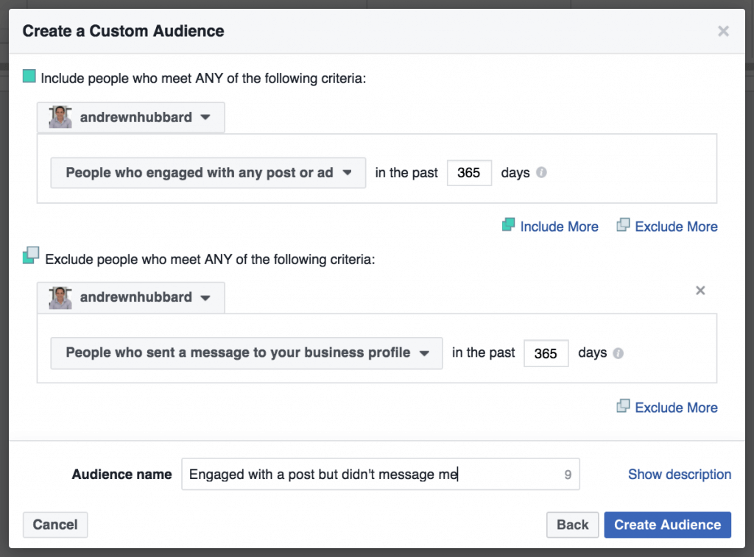Viewport: 754px width, 557px height.
Task: Click the green include-criteria square icon
Action: pyautogui.click(x=29, y=76)
